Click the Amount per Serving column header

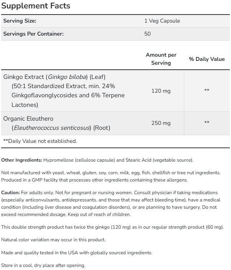161,59
